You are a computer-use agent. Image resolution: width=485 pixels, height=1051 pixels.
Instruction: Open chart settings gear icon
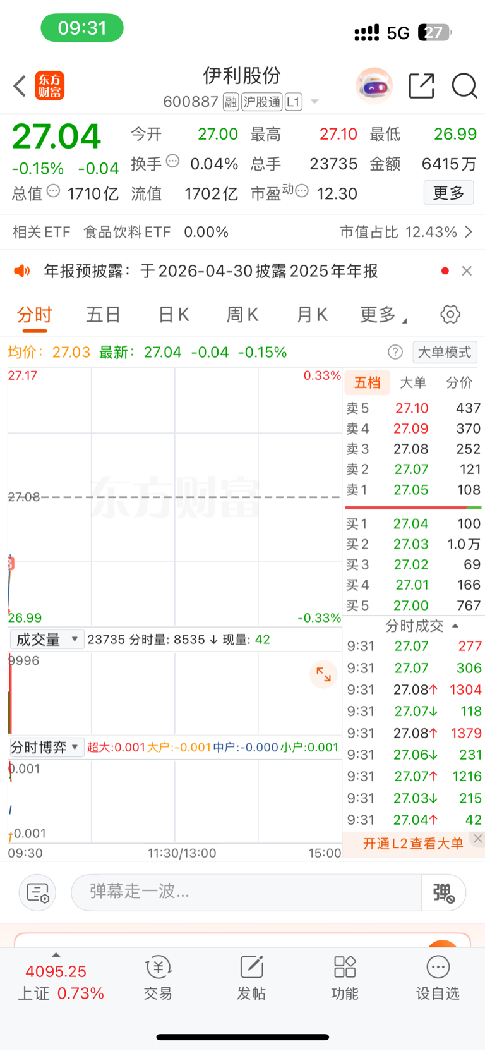(x=450, y=314)
